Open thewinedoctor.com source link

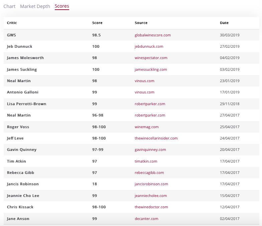151,207
